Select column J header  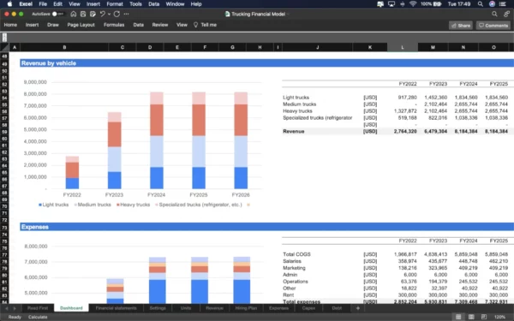click(x=317, y=47)
